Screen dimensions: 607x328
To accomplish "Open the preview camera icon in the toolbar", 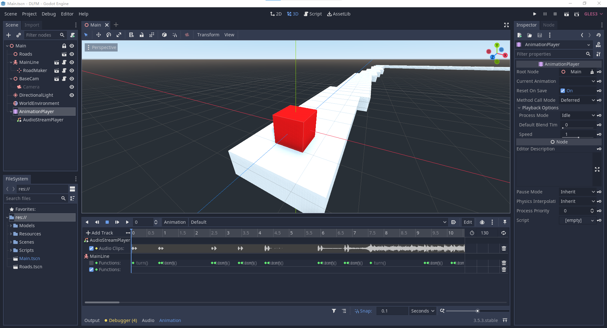I will 187,35.
